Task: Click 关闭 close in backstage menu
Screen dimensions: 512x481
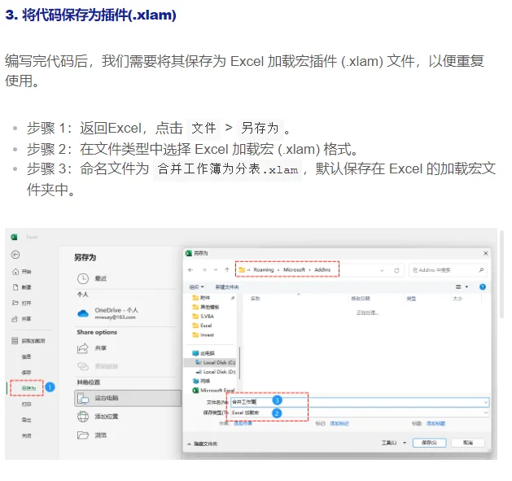Action: [26, 435]
